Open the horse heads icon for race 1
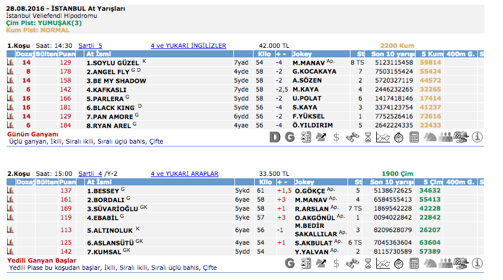Screen dimensions: 503x280 [429, 137]
